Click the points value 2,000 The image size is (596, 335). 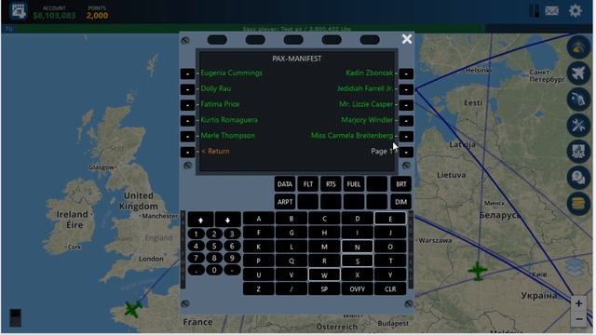click(x=97, y=16)
